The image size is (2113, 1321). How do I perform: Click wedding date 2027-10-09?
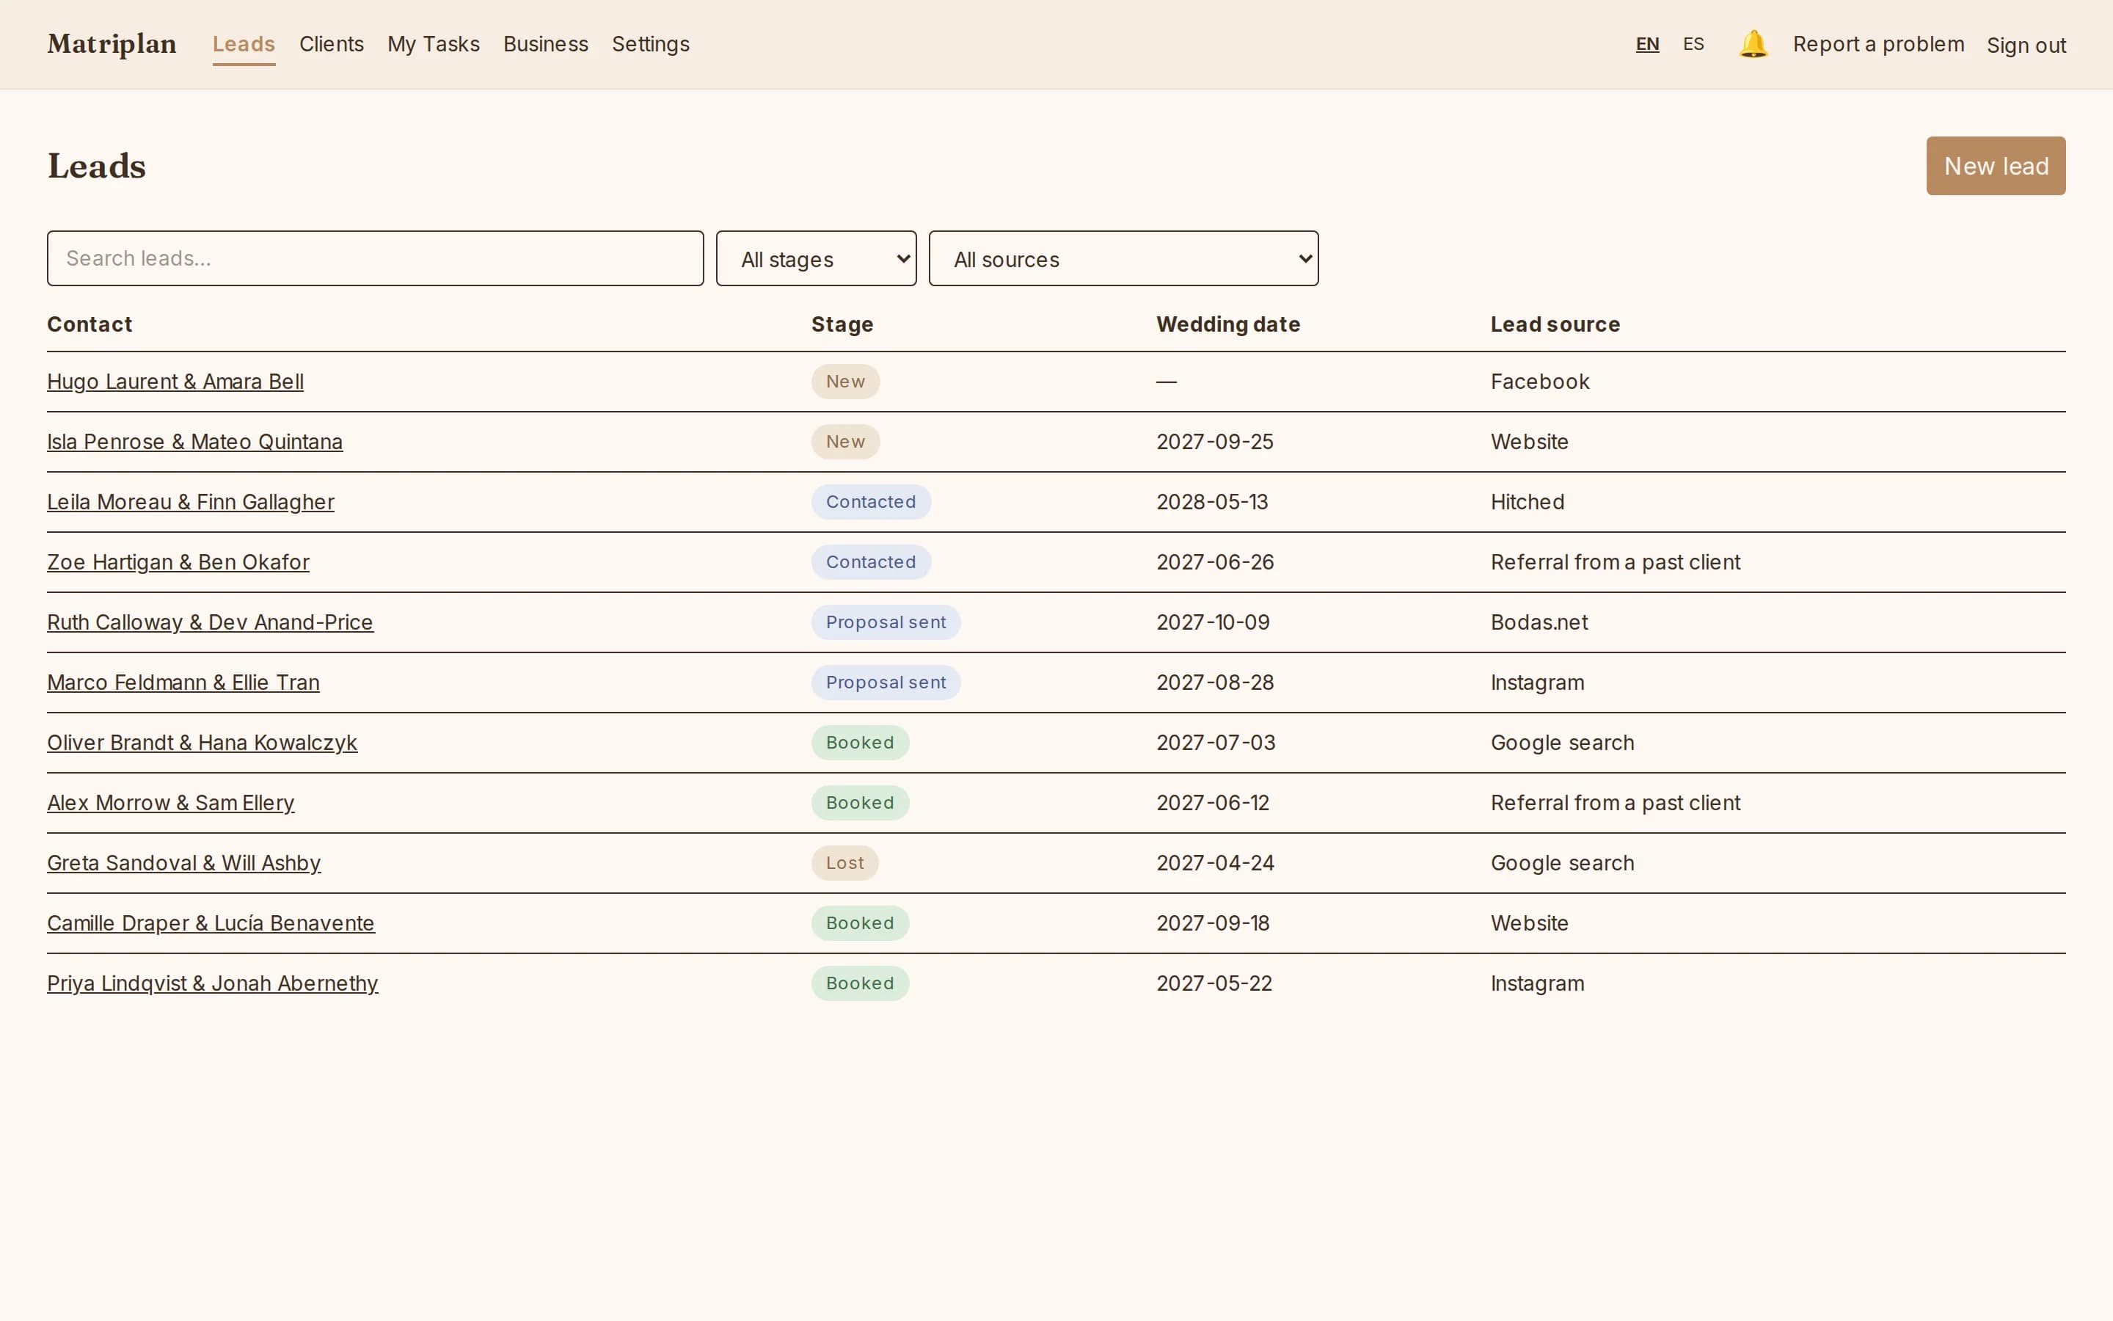tap(1213, 623)
